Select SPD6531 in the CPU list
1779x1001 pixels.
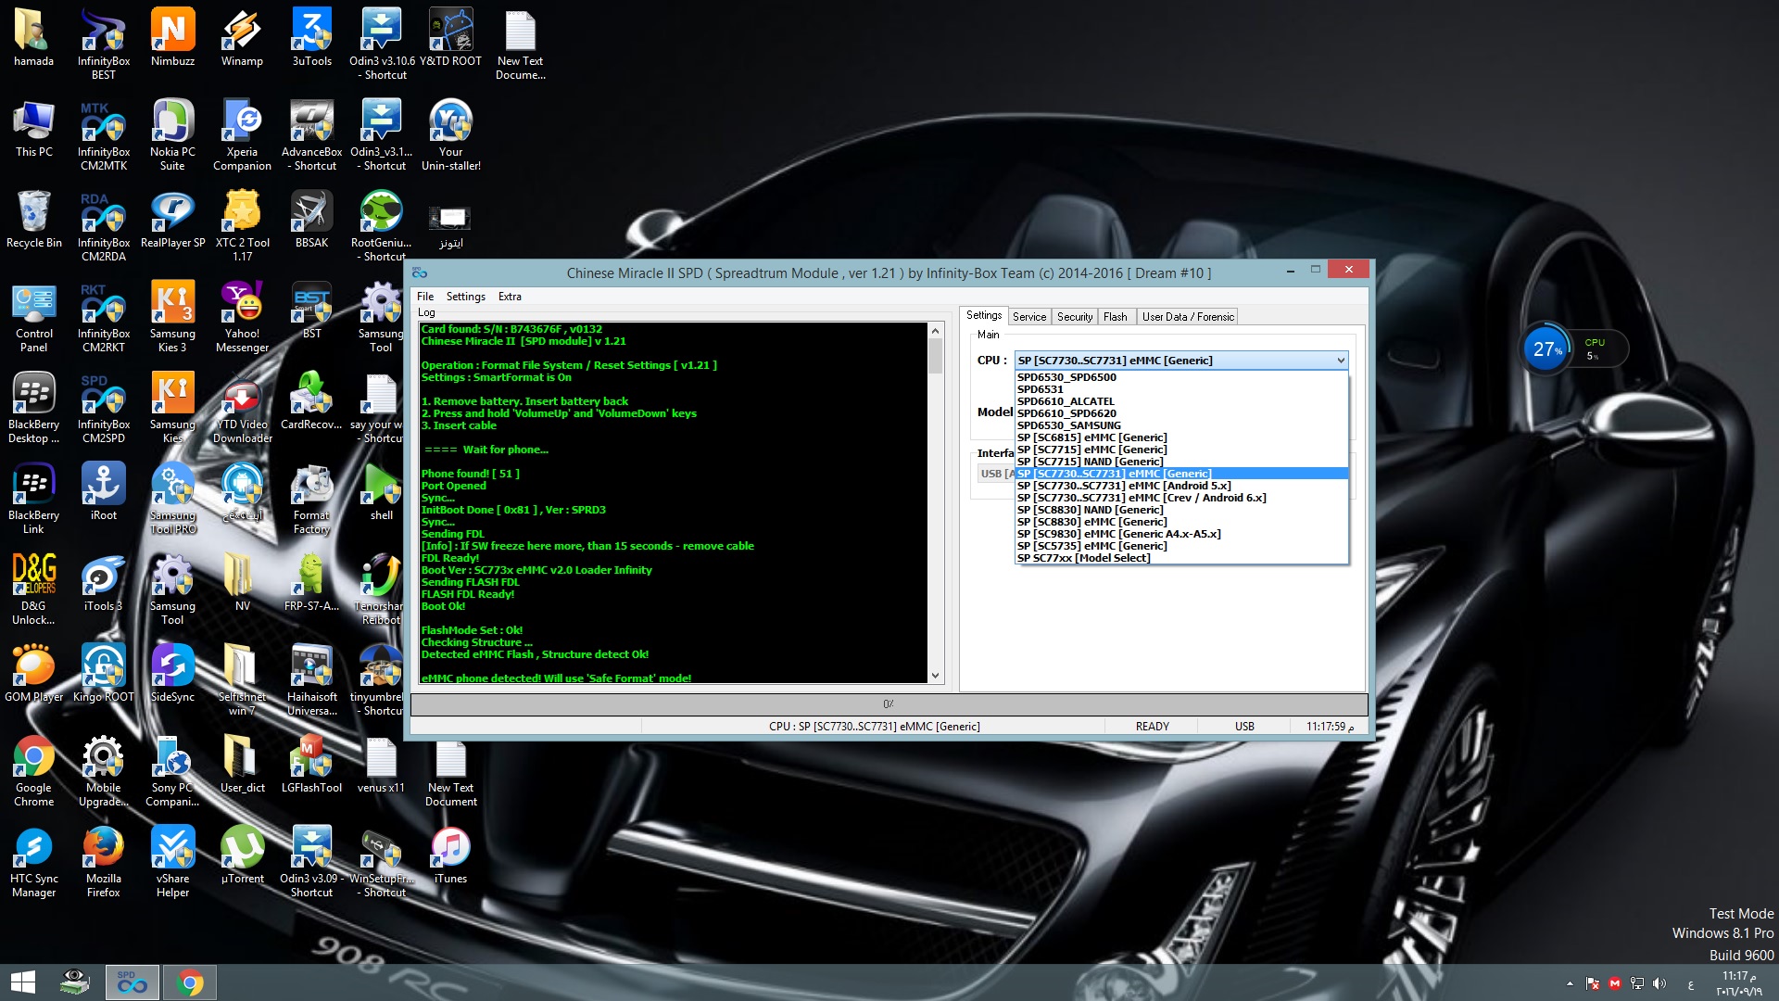(x=1181, y=389)
